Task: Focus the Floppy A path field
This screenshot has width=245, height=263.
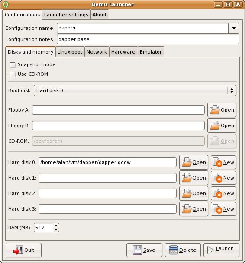Action: click(118, 110)
